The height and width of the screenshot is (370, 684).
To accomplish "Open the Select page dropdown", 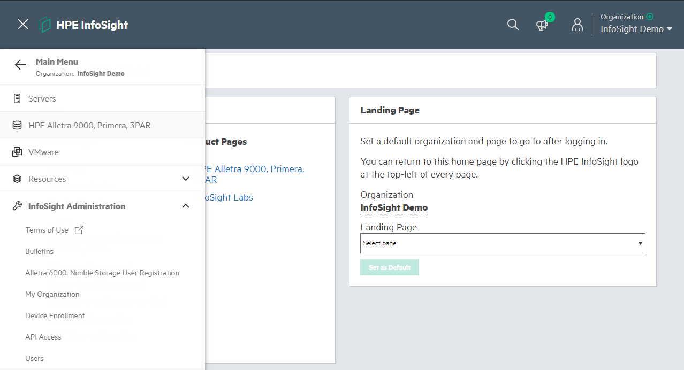I will coord(502,243).
